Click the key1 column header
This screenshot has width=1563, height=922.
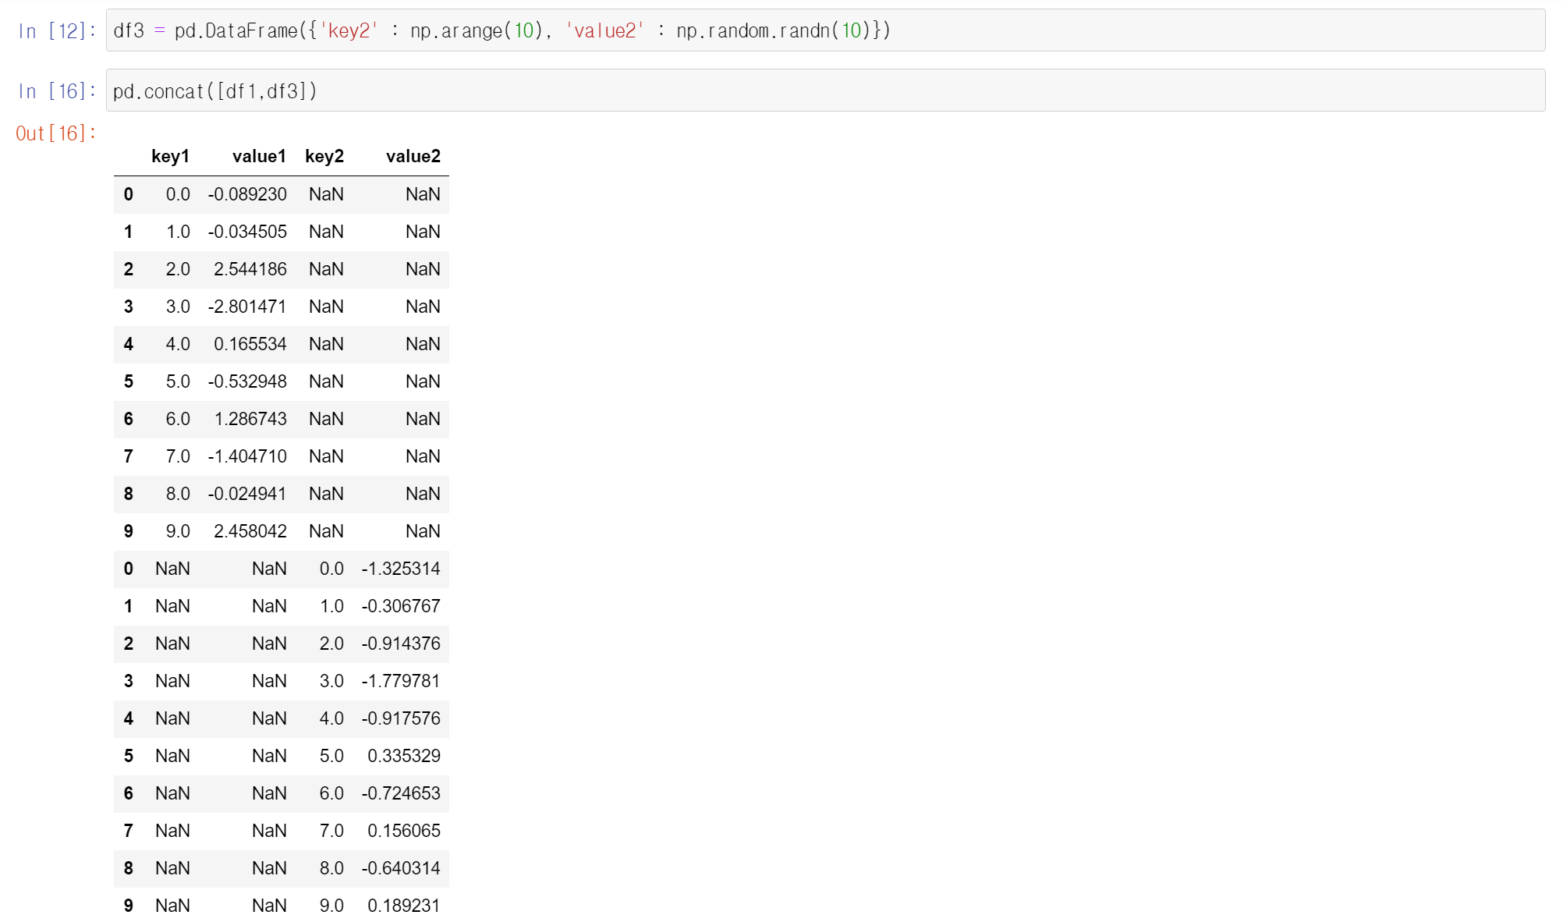coord(170,156)
